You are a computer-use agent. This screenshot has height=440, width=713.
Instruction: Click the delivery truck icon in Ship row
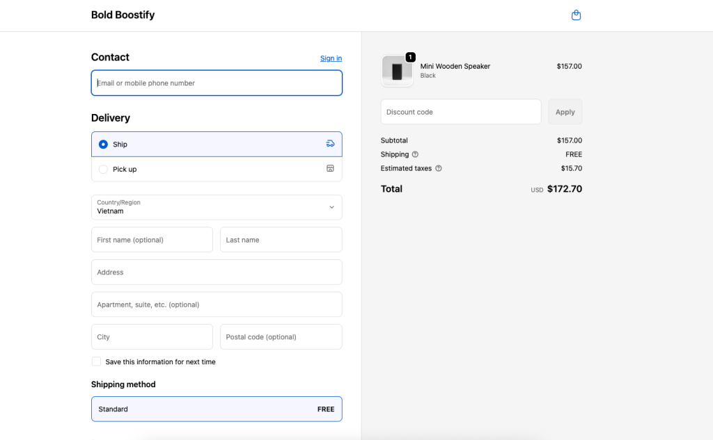(330, 144)
